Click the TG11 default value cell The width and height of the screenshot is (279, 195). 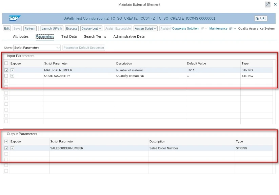(213, 70)
